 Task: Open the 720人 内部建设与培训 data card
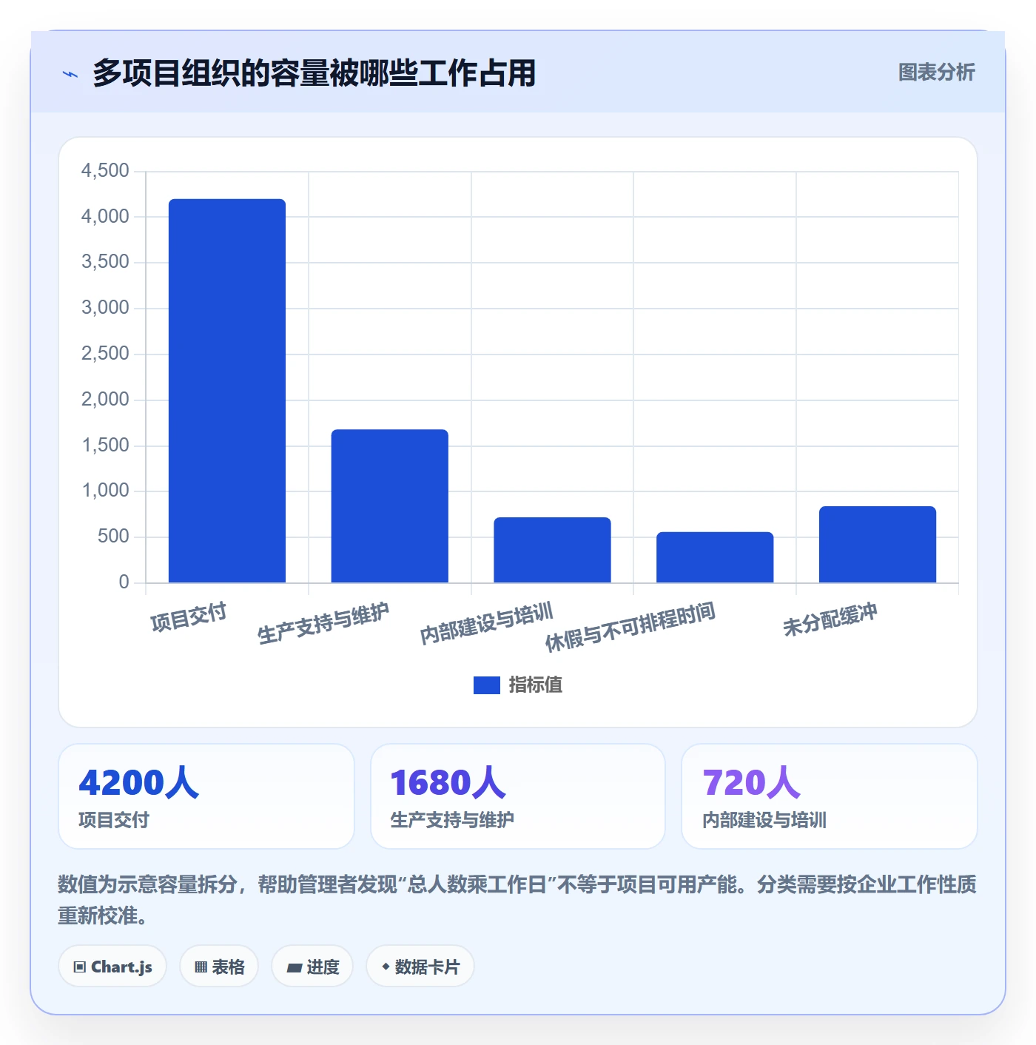(830, 796)
